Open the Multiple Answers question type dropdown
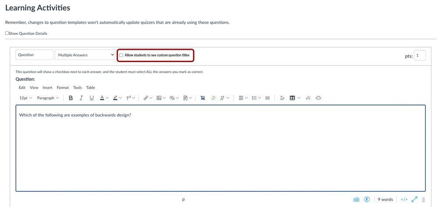Viewport: 438px width, 207px height. pyautogui.click(x=85, y=55)
